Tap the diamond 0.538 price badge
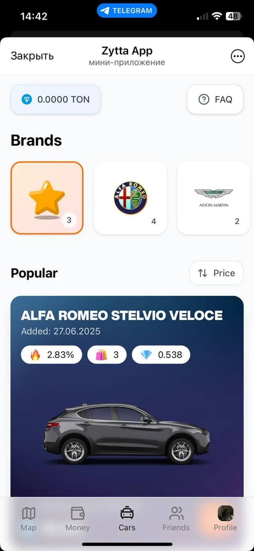The width and height of the screenshot is (254, 551). (x=161, y=355)
